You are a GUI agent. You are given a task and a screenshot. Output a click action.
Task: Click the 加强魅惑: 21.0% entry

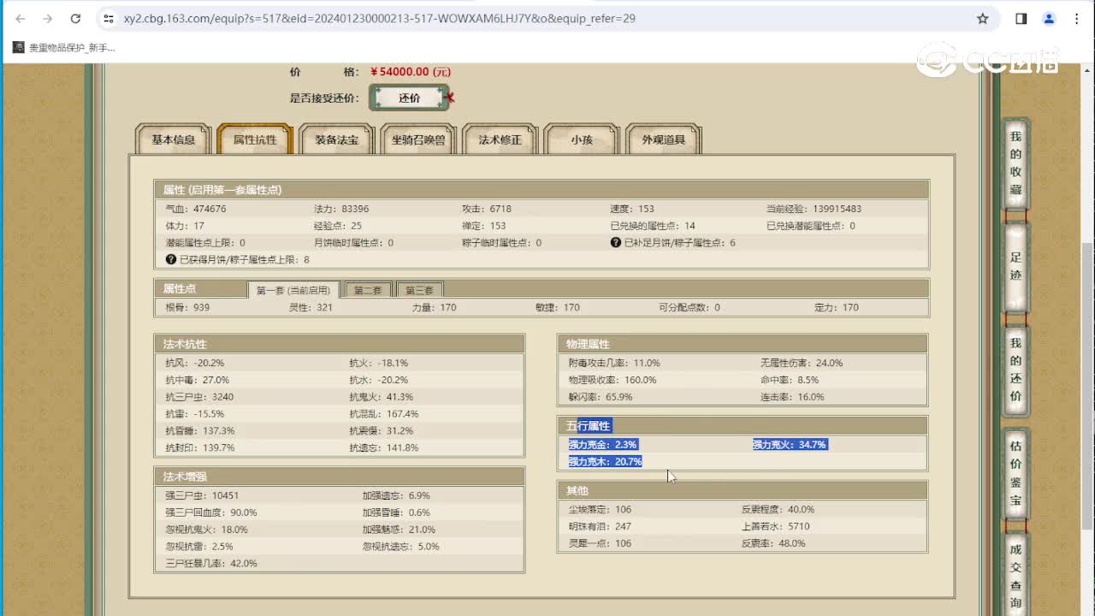click(399, 530)
